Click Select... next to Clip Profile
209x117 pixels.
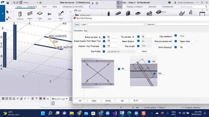tap(145, 51)
